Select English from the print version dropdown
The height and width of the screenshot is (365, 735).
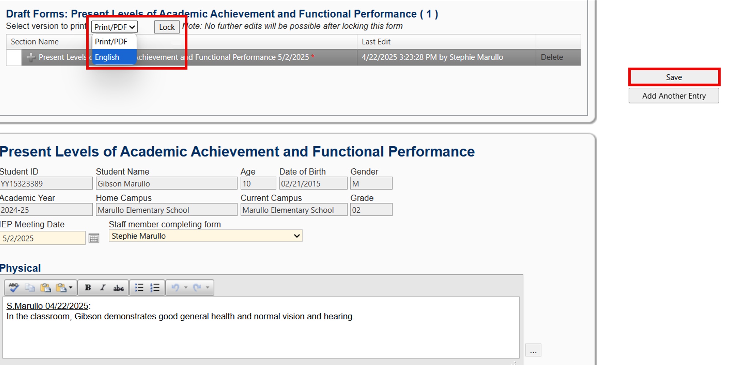coord(107,57)
